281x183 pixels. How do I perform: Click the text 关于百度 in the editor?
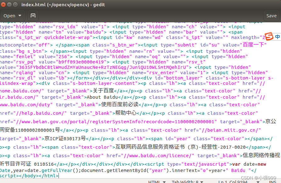coord(104,91)
